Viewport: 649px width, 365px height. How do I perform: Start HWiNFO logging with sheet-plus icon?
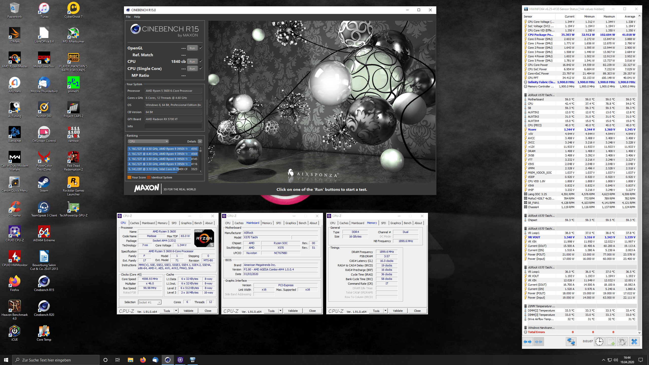[x=611, y=342]
